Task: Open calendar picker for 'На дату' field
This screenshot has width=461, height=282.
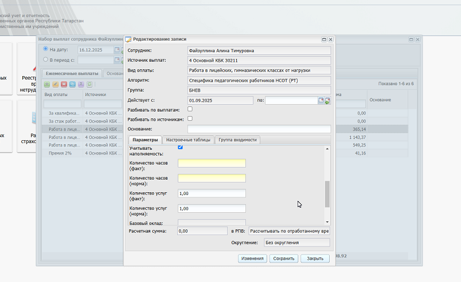Action: click(117, 50)
